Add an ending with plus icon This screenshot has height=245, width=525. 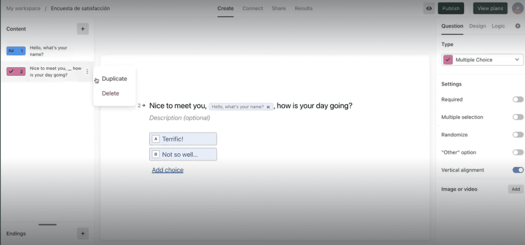pyautogui.click(x=83, y=233)
